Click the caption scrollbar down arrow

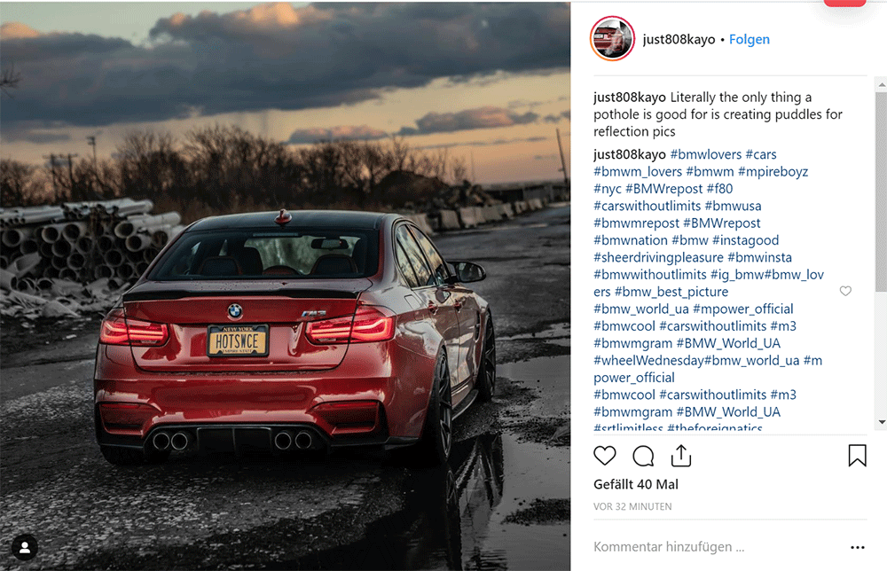882,422
